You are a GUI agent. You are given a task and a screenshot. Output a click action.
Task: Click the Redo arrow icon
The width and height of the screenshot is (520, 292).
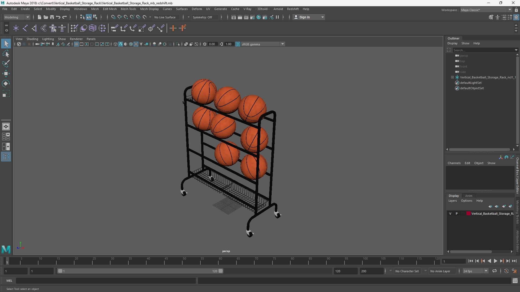(x=64, y=17)
